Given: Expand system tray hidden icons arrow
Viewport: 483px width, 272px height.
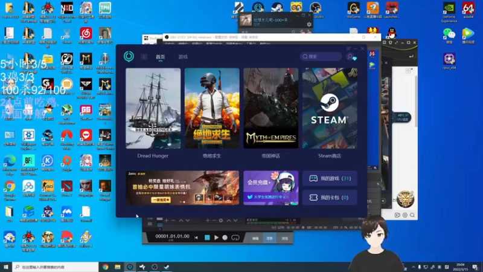Looking at the screenshot, I should point(413,267).
